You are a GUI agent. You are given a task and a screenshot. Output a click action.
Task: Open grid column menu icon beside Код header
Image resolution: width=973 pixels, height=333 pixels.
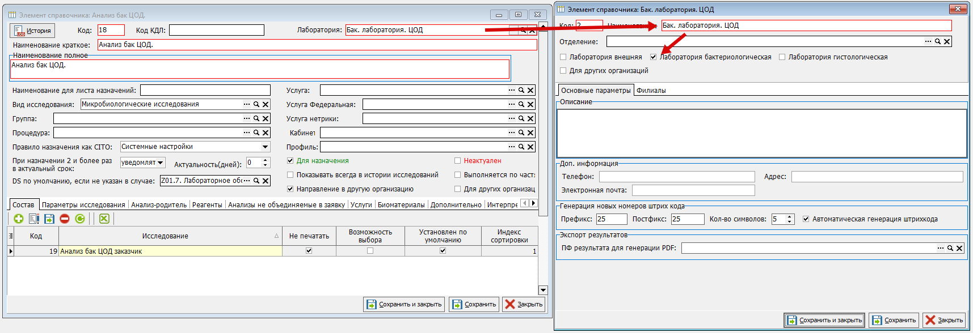point(11,236)
